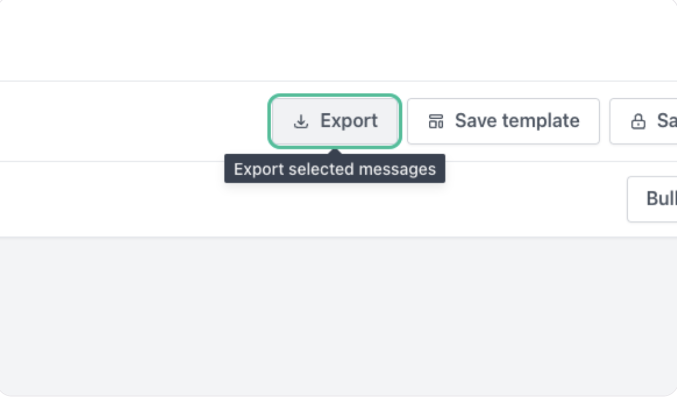Click the lock glyph next to 'Sa'
This screenshot has height=397, width=677.
(638, 121)
